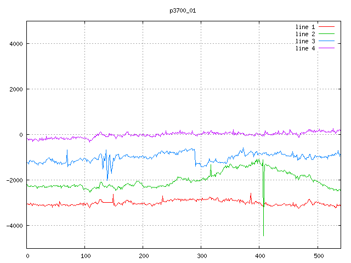Select the 'line 2' legend label
This screenshot has width=351, height=263.
point(305,34)
